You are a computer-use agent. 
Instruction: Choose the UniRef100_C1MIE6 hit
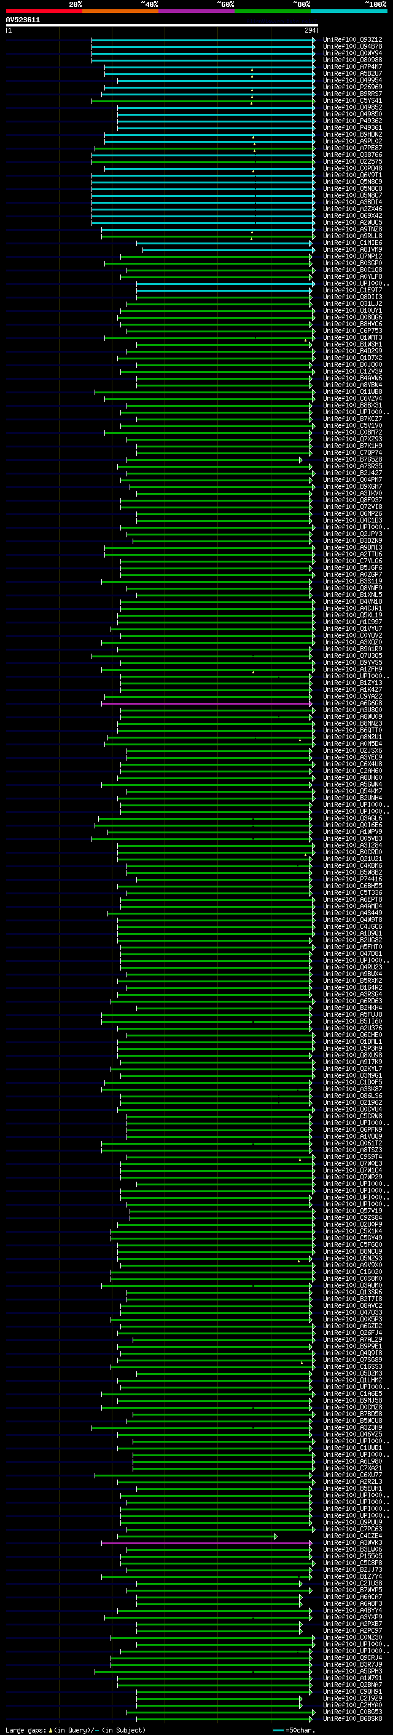click(x=352, y=243)
